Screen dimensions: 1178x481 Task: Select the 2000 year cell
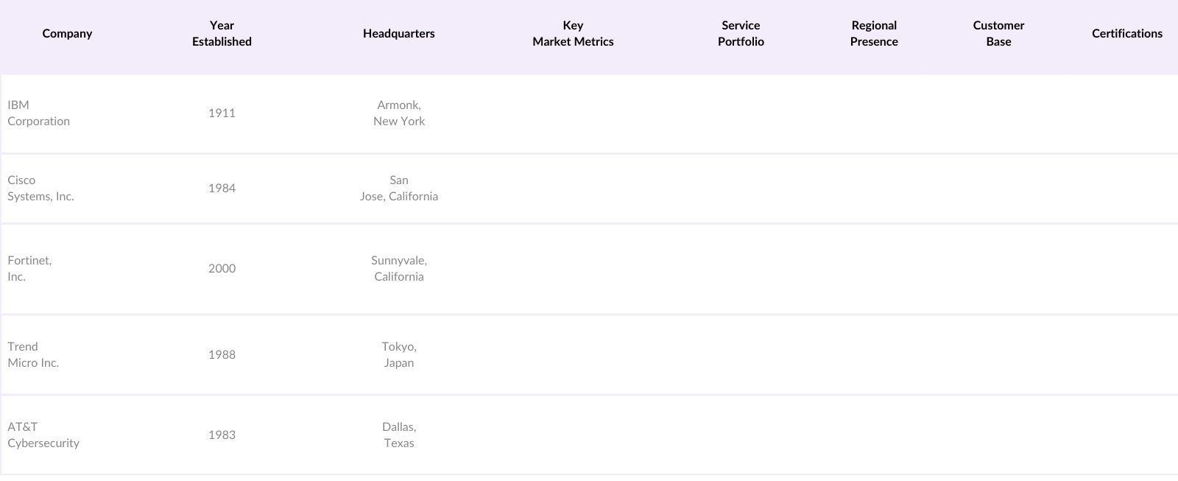222,269
